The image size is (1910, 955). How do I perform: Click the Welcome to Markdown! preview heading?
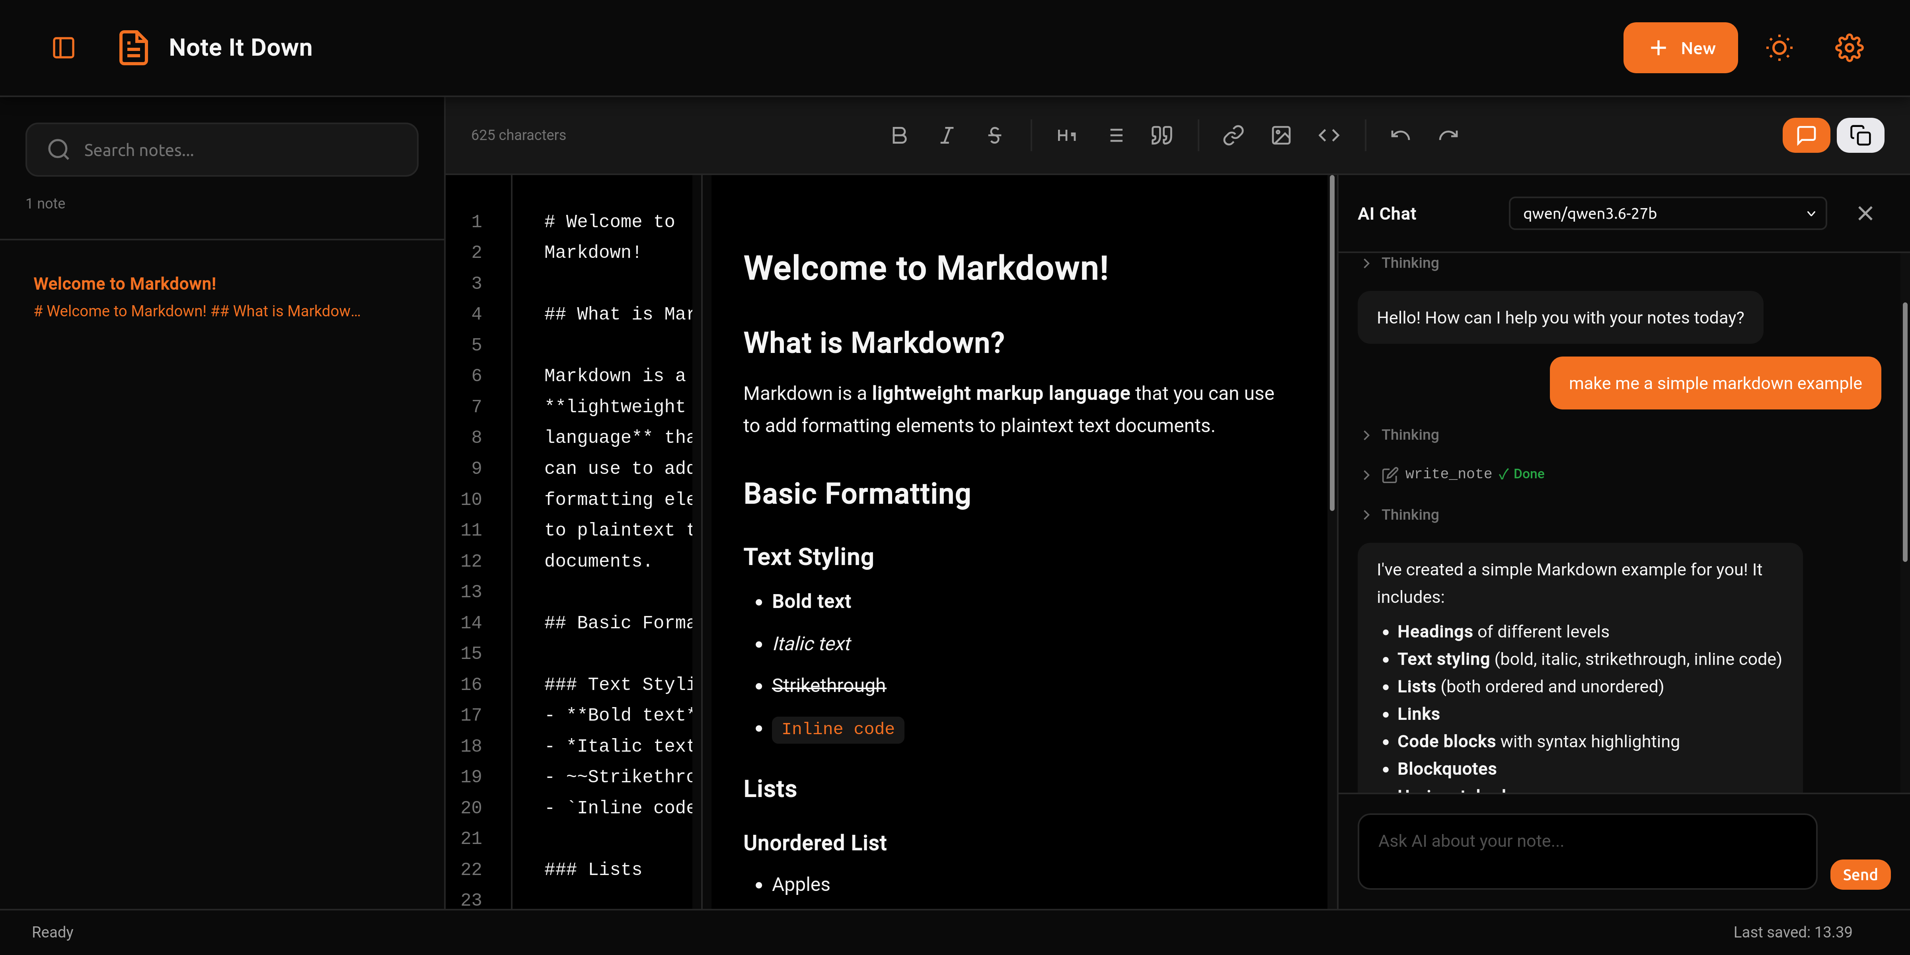pyautogui.click(x=925, y=268)
